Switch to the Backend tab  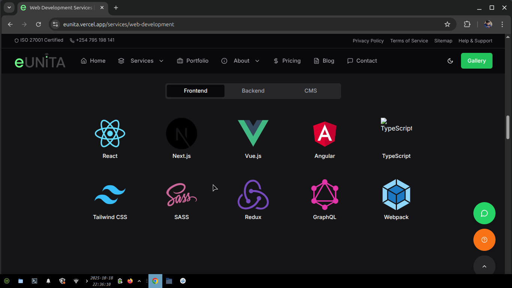point(253,91)
